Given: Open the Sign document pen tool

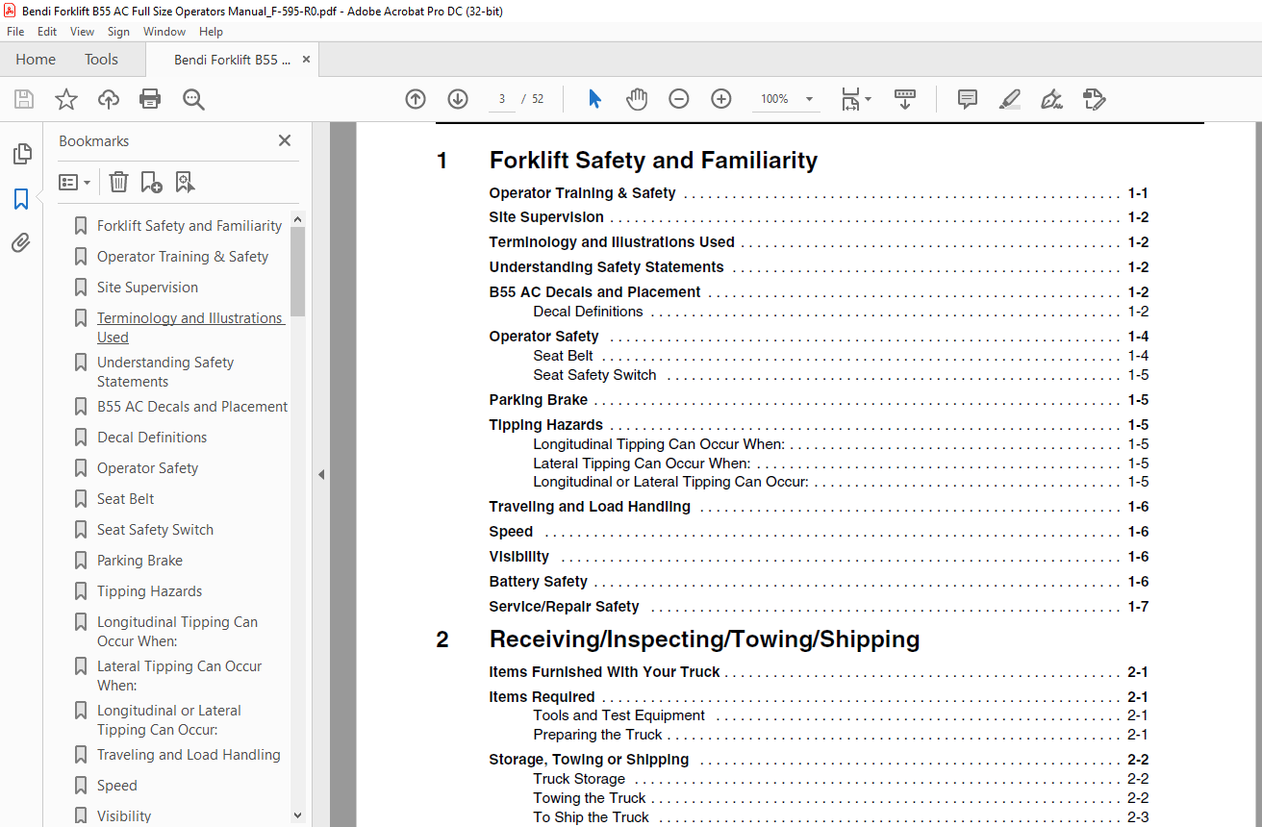Looking at the screenshot, I should [1051, 99].
